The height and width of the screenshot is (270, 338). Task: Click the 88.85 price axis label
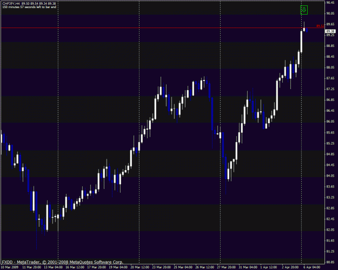330,46
